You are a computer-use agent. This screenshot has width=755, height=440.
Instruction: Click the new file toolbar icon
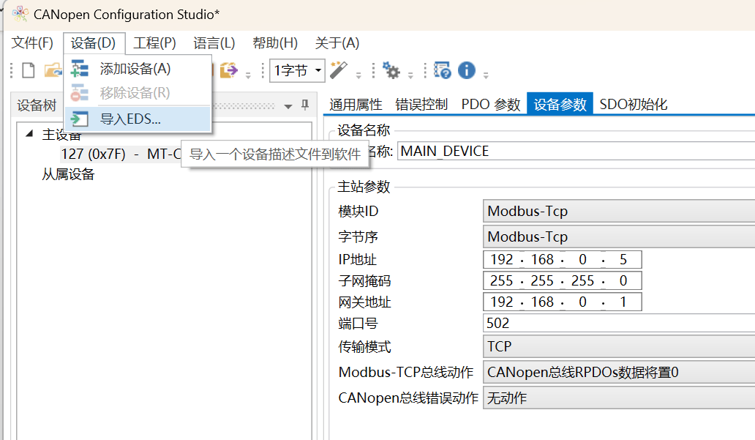(x=29, y=70)
